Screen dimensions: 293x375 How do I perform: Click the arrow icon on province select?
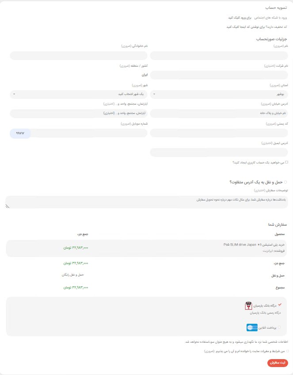coord(154,94)
